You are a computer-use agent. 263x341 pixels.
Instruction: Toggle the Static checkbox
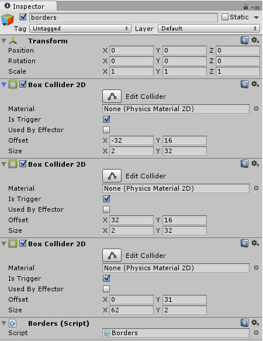pos(225,17)
